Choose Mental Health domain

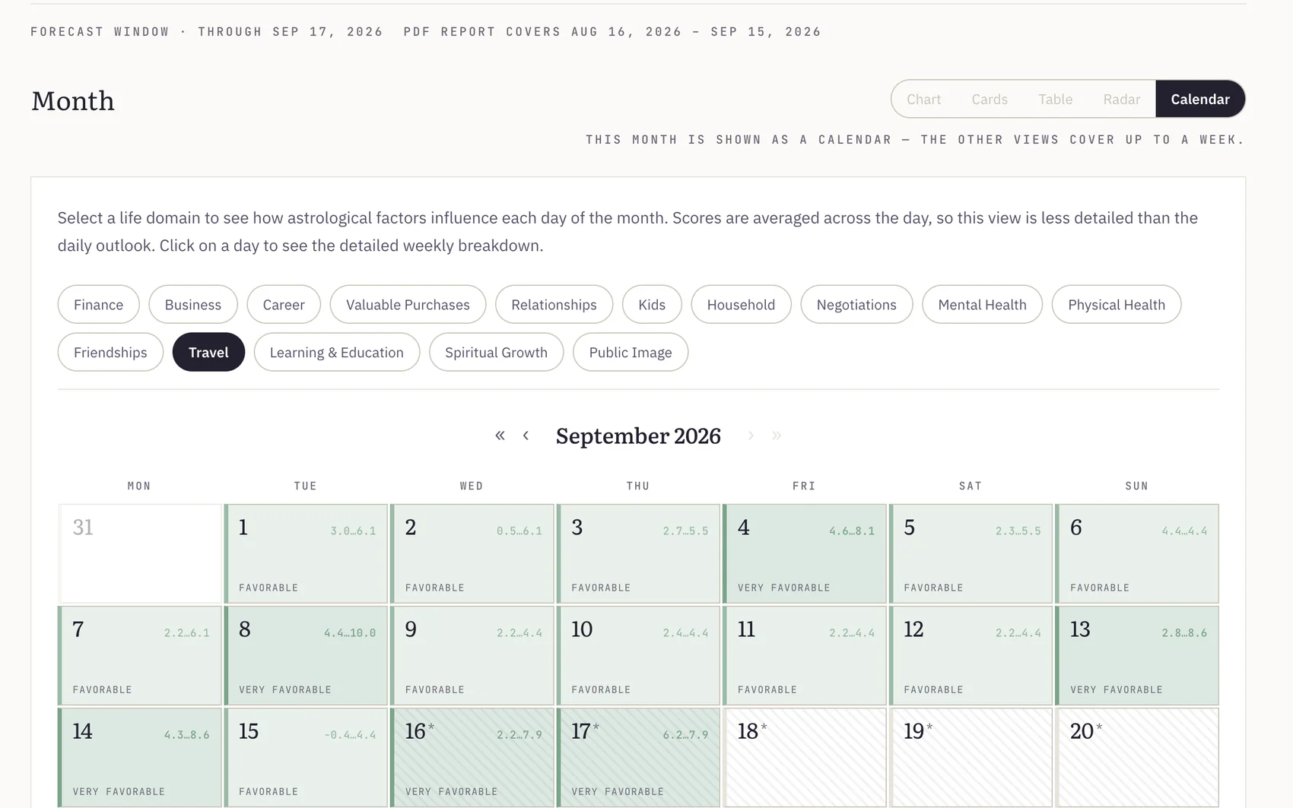(x=982, y=304)
